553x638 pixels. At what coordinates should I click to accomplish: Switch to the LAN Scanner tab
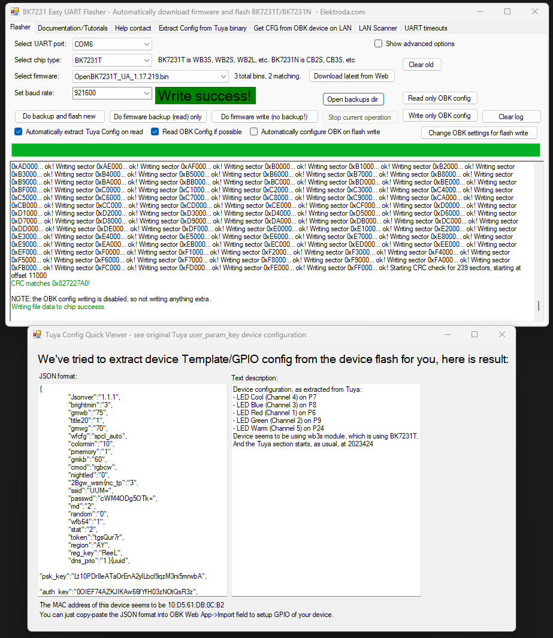point(377,28)
